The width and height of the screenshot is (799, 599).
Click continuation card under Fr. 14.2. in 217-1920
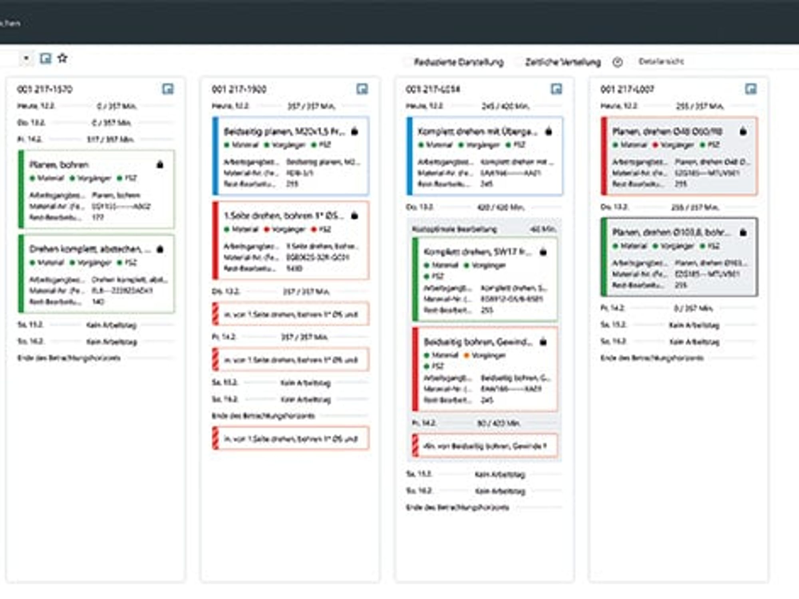(x=291, y=359)
